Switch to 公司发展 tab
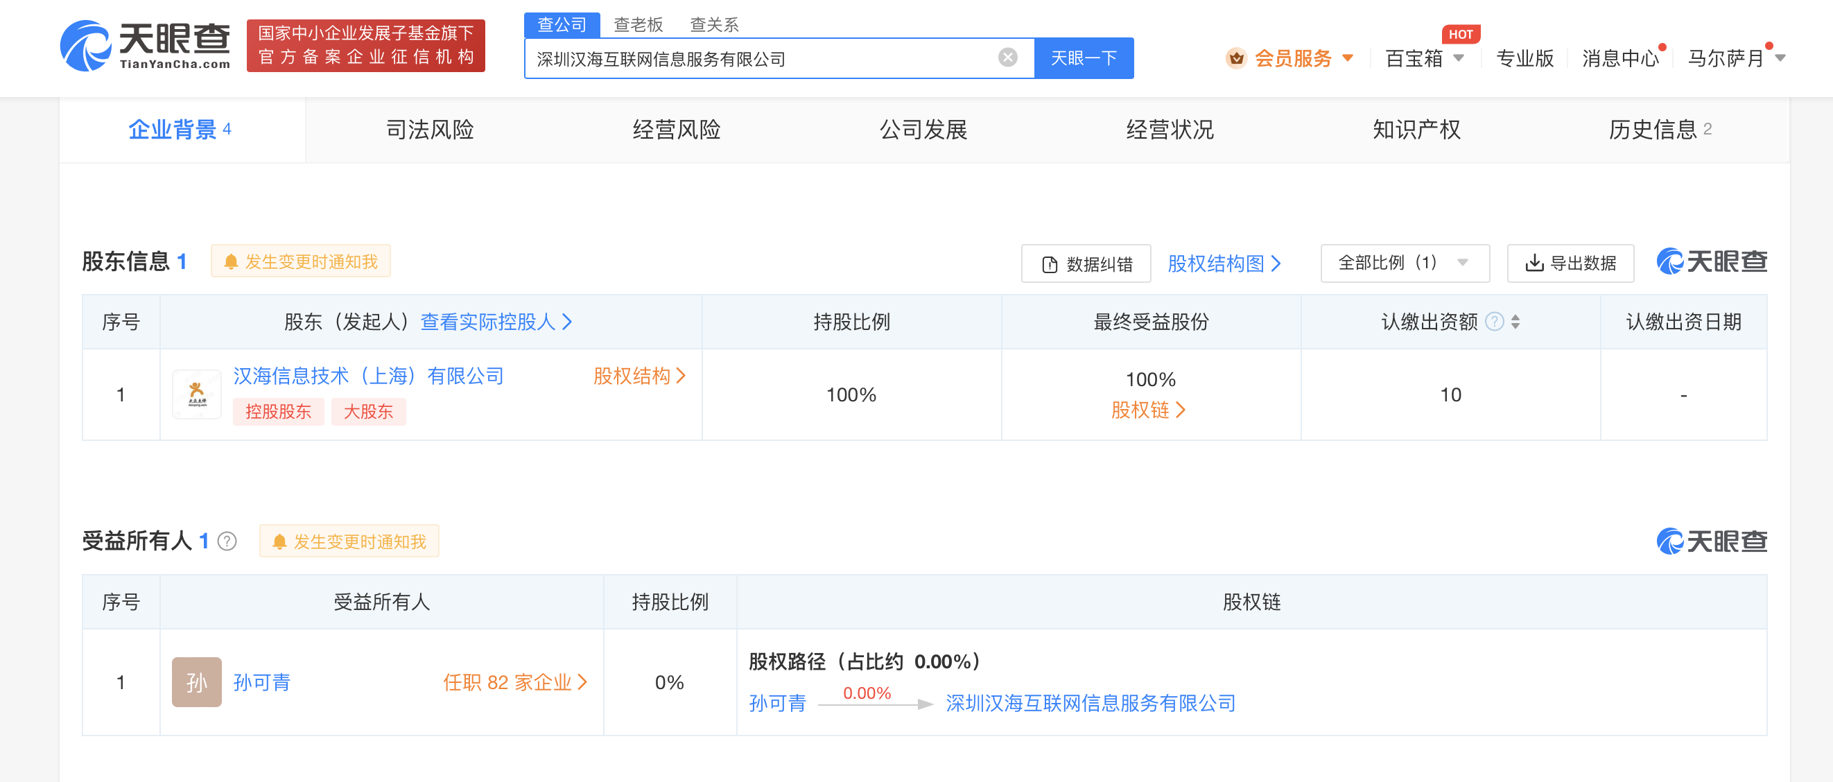Screen dimensions: 1833x782 pos(923,130)
